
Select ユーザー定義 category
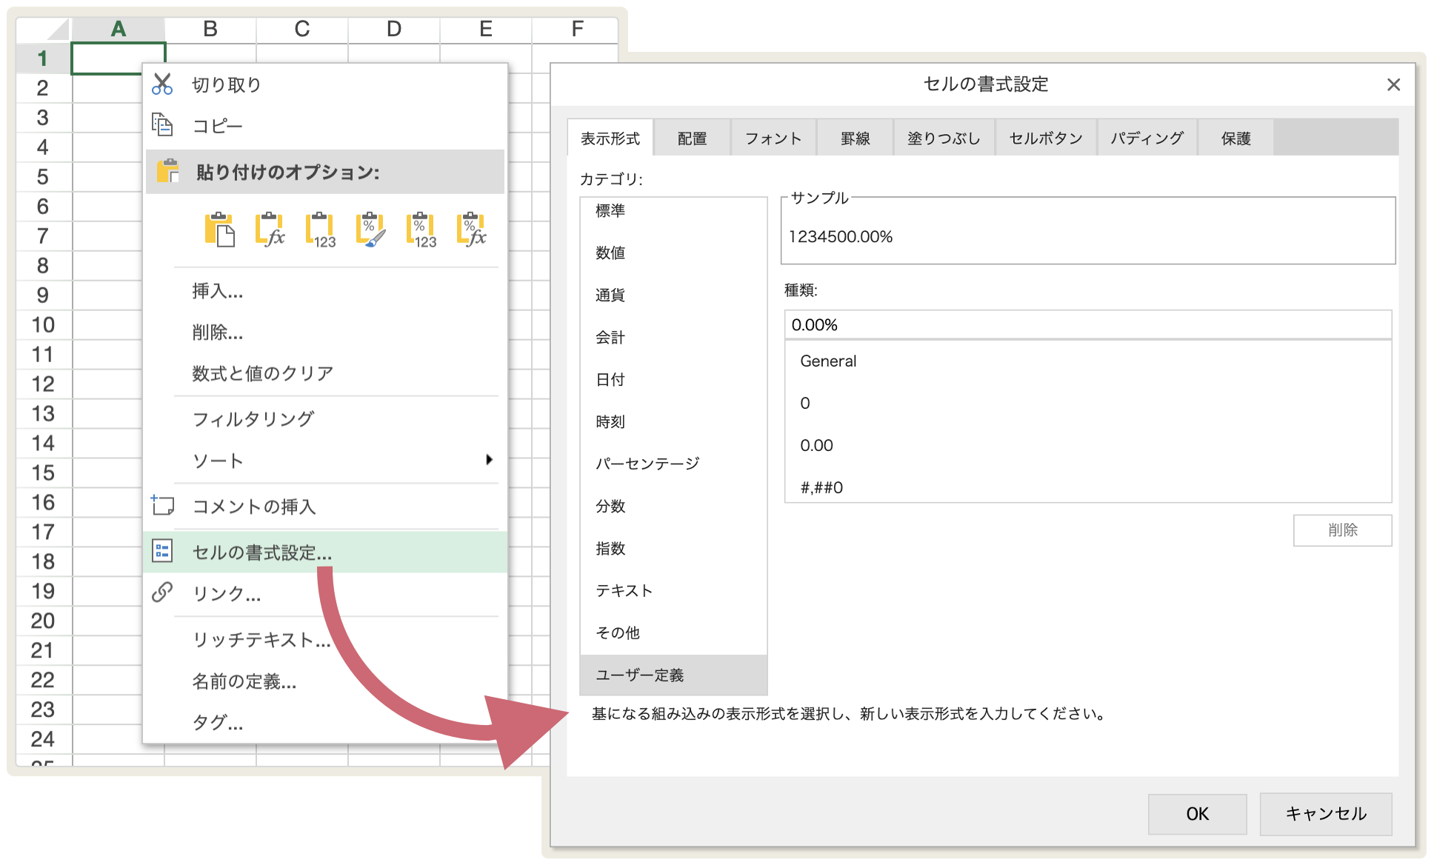[673, 675]
